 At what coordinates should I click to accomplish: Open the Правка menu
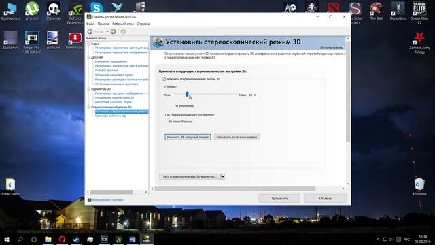[103, 24]
